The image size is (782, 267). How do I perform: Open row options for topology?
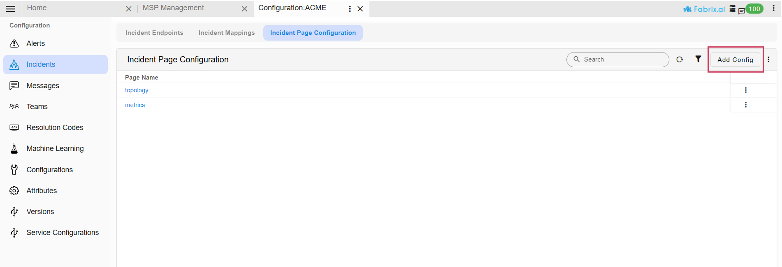[745, 90]
